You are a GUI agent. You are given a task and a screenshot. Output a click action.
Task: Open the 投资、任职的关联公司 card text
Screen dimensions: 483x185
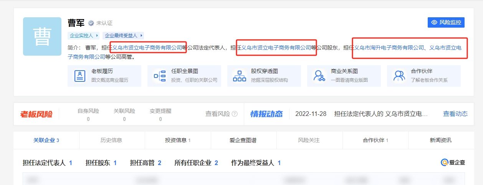[194, 80]
